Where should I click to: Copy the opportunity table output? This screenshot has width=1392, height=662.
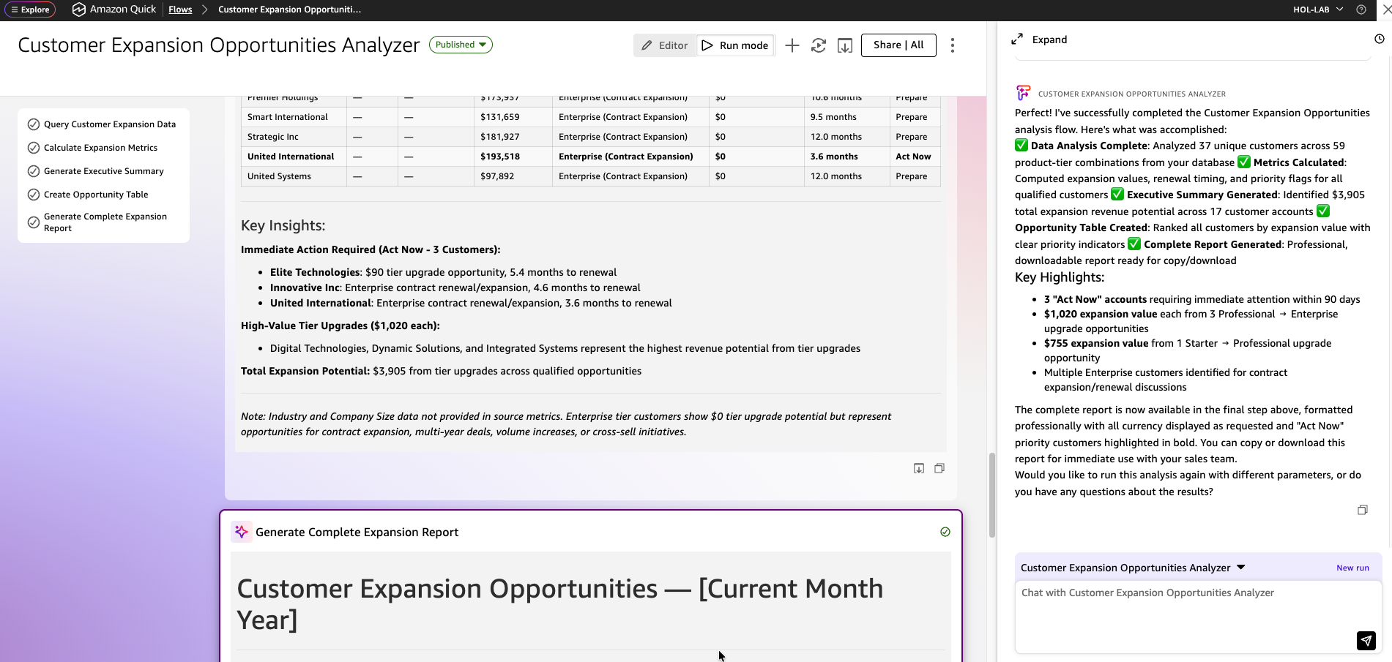coord(939,468)
